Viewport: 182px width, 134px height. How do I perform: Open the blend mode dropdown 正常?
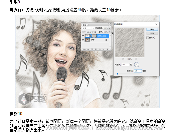[88, 28]
